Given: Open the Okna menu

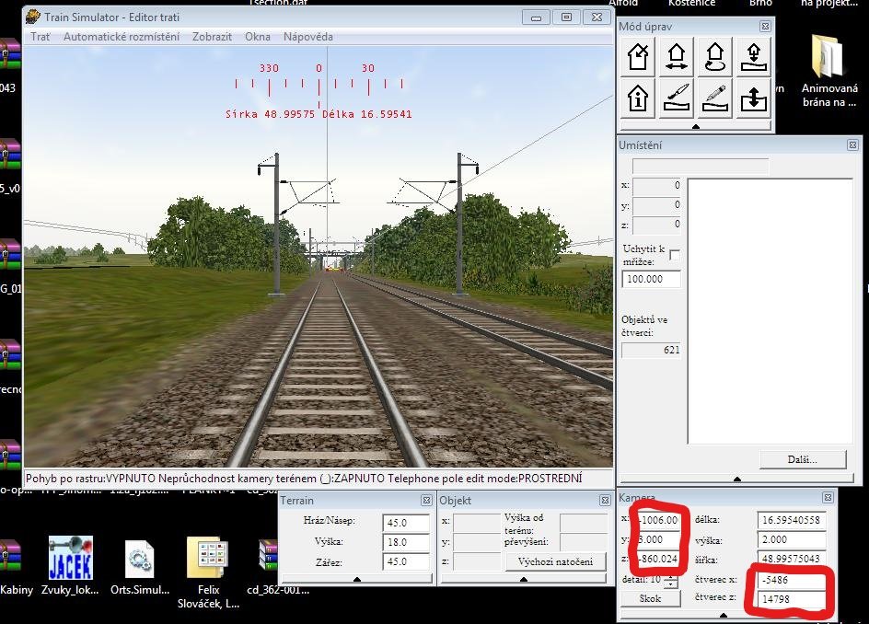Looking at the screenshot, I should (258, 37).
